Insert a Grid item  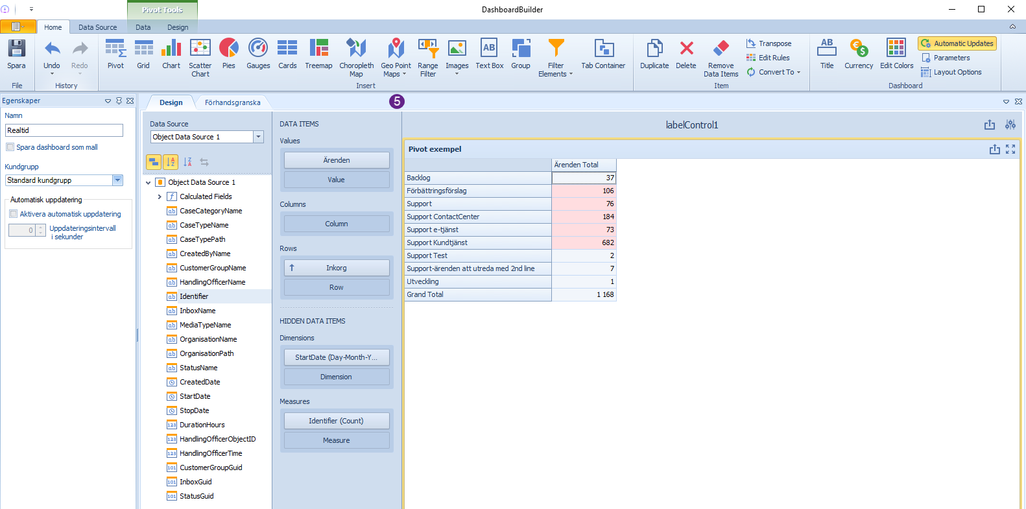click(x=143, y=54)
